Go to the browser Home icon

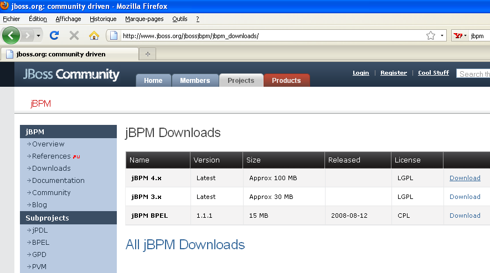point(94,35)
